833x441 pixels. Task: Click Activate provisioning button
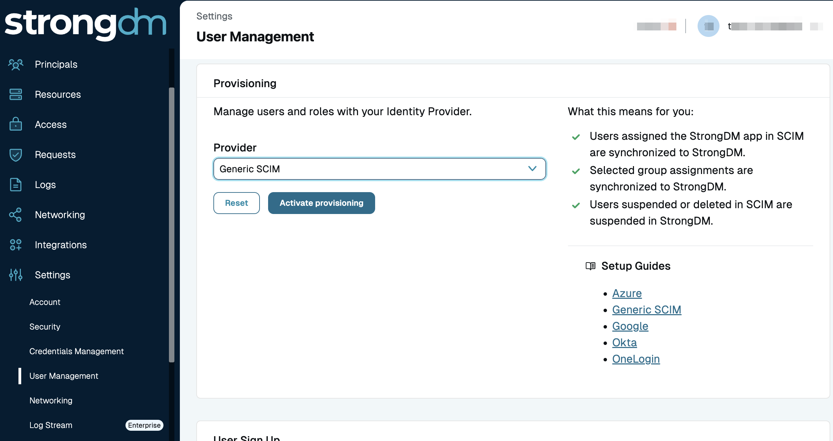tap(321, 203)
